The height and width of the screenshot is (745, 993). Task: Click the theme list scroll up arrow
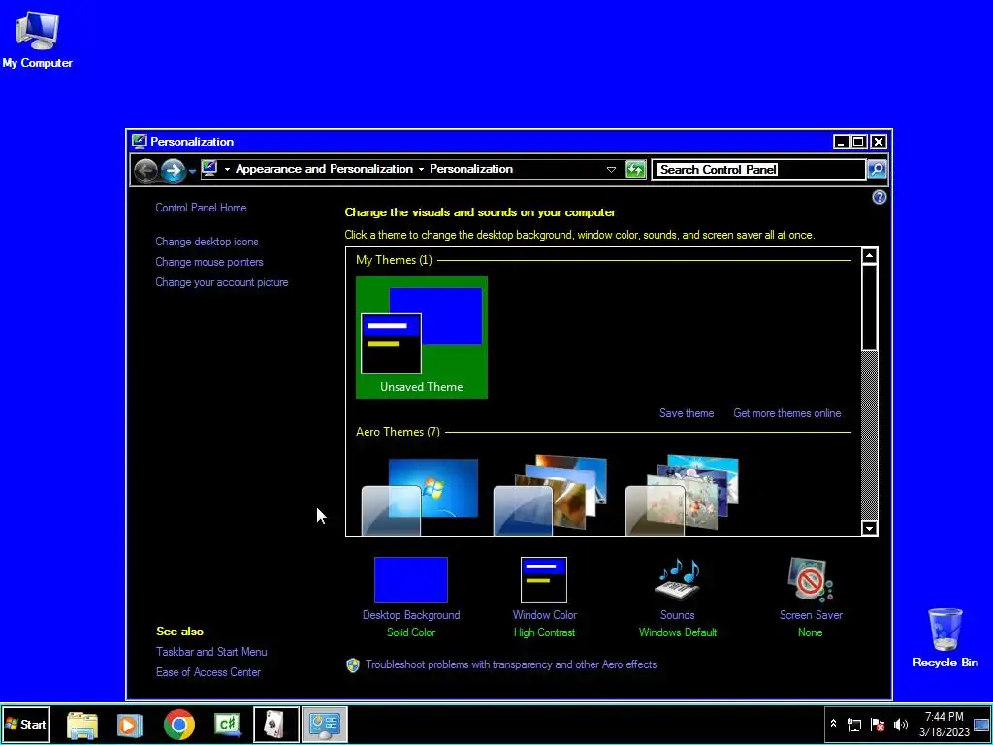point(870,256)
